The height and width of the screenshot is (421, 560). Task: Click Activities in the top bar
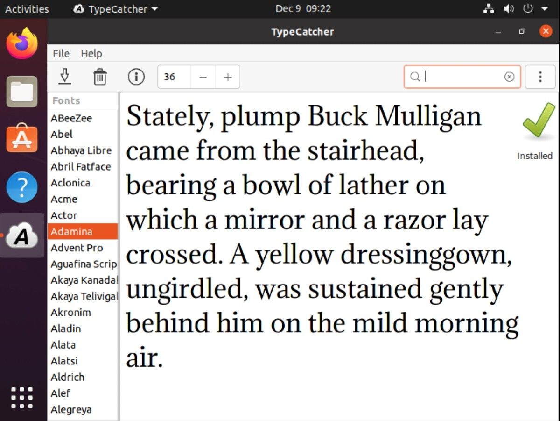click(x=27, y=8)
